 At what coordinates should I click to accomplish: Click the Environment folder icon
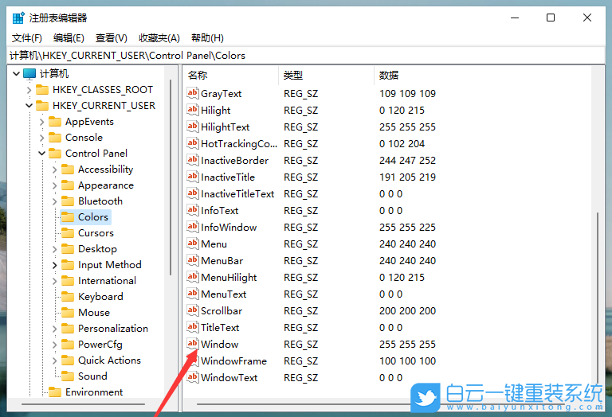coord(55,392)
